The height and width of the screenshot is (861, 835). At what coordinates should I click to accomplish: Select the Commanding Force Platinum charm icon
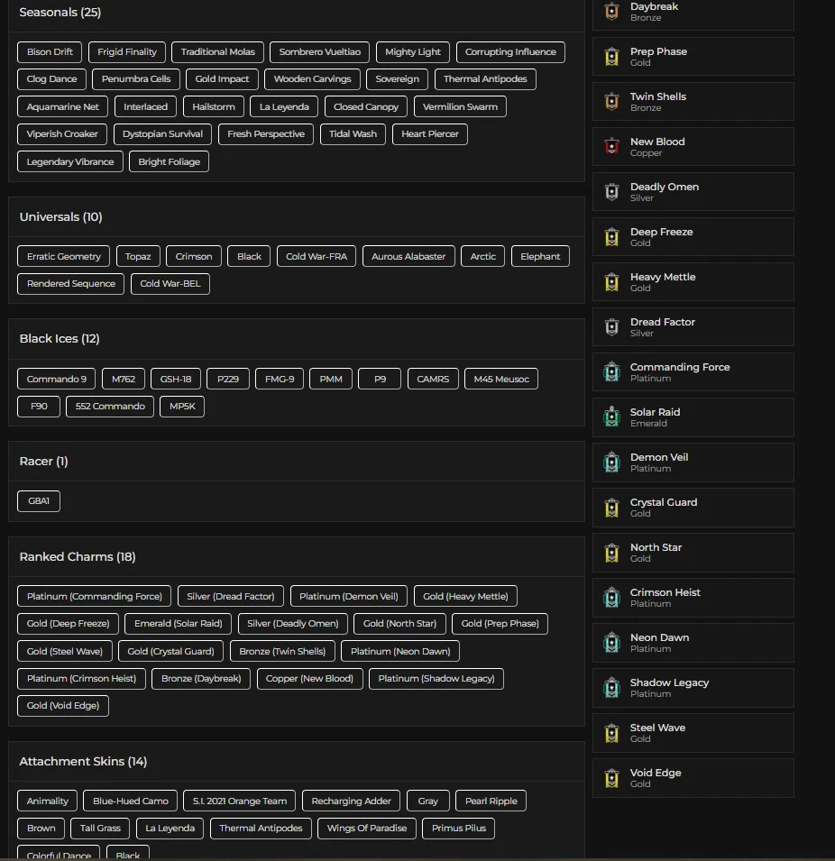(612, 371)
